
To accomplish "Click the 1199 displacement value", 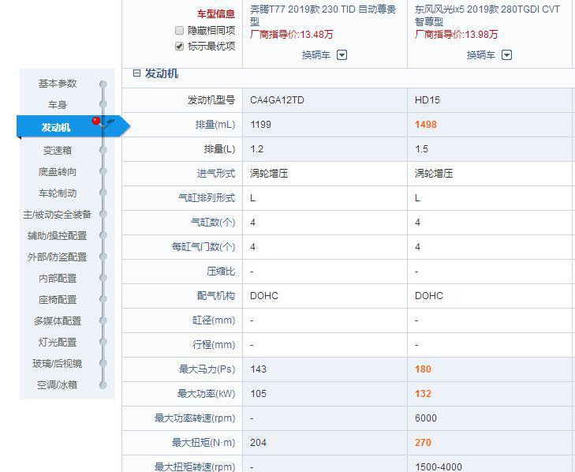I will [261, 125].
